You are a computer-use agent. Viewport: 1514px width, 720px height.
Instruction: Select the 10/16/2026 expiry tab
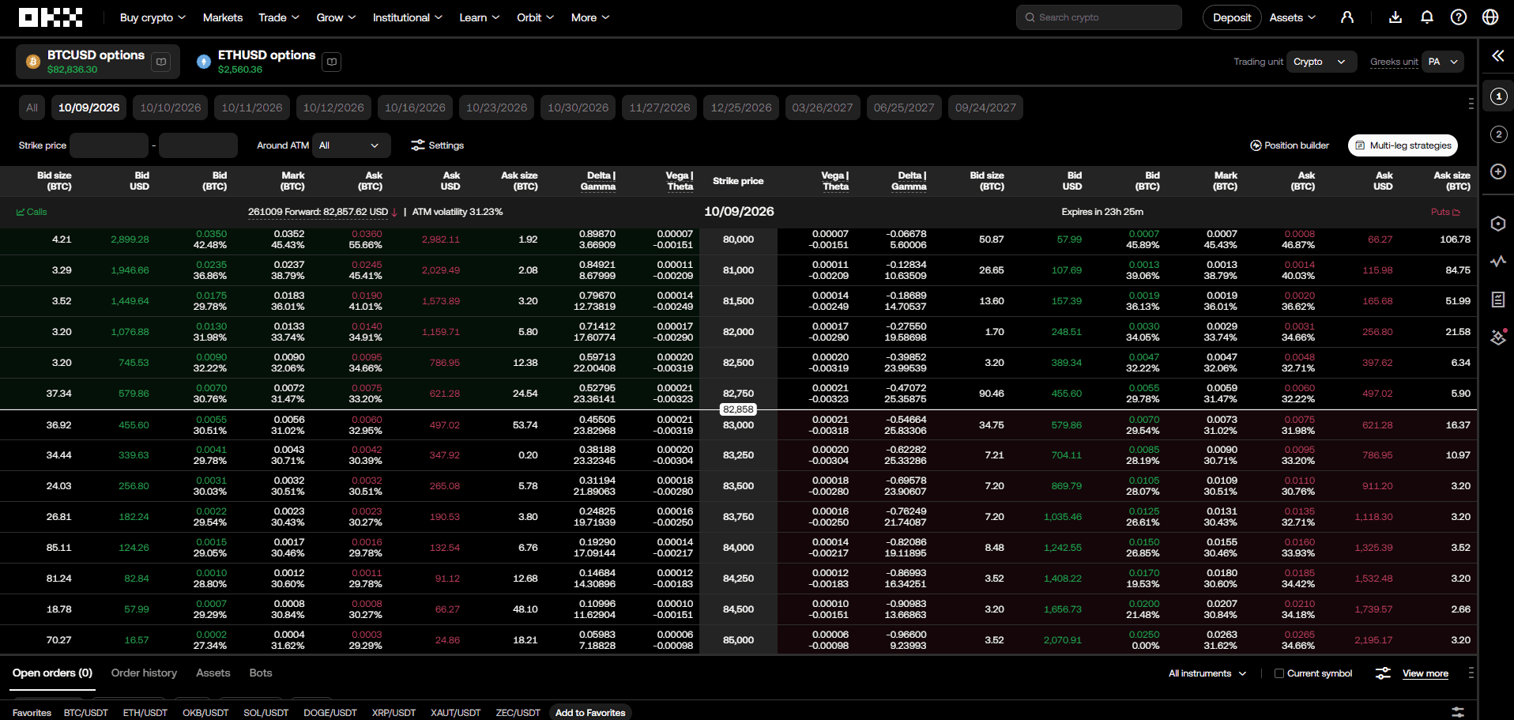(x=415, y=107)
